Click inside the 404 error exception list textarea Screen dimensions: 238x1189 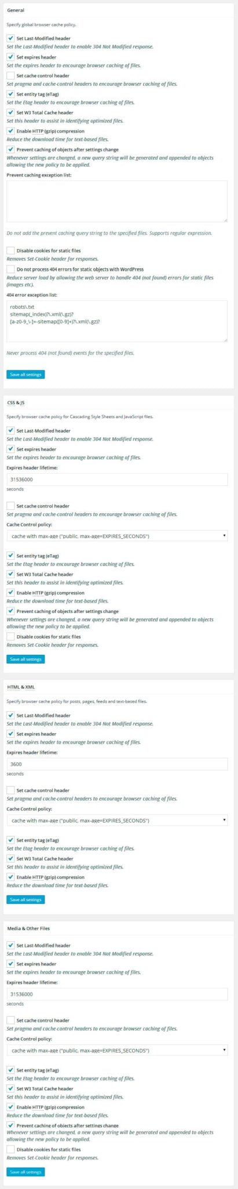(117, 320)
